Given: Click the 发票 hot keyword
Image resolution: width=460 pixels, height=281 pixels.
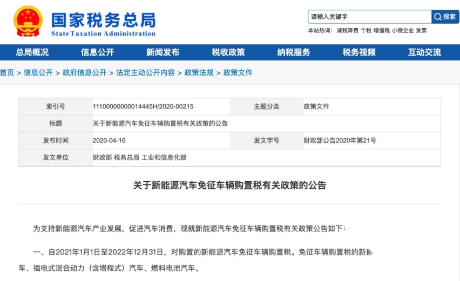Looking at the screenshot, I should 421,31.
